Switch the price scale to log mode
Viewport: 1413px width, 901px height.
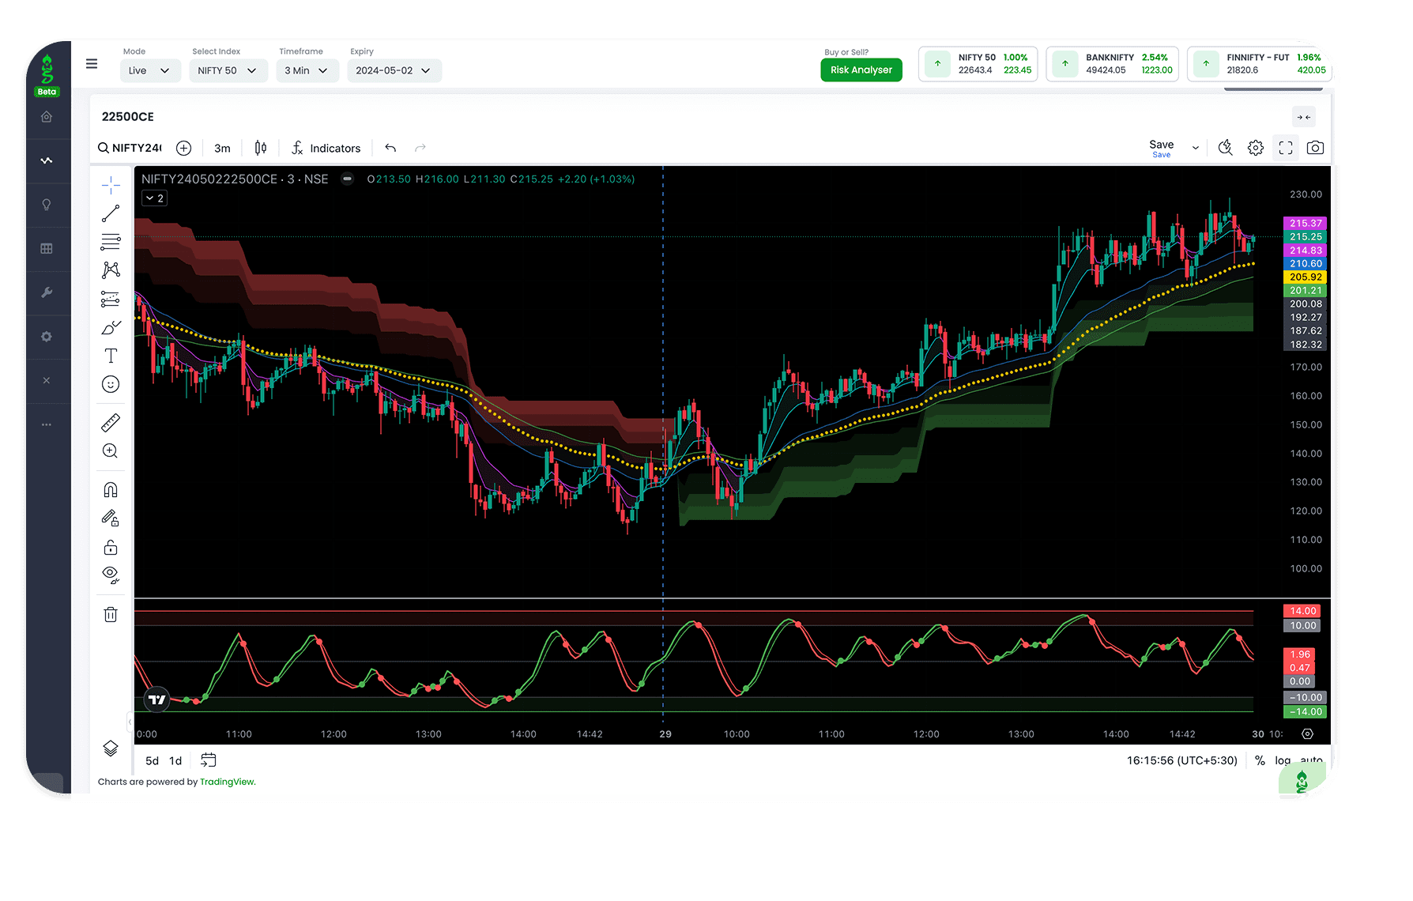(1282, 760)
